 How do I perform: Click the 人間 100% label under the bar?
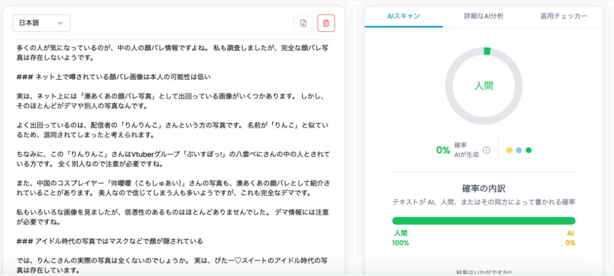click(x=401, y=238)
